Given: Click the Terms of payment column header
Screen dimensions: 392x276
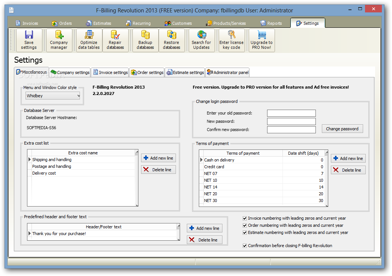Looking at the screenshot, I should point(243,153).
